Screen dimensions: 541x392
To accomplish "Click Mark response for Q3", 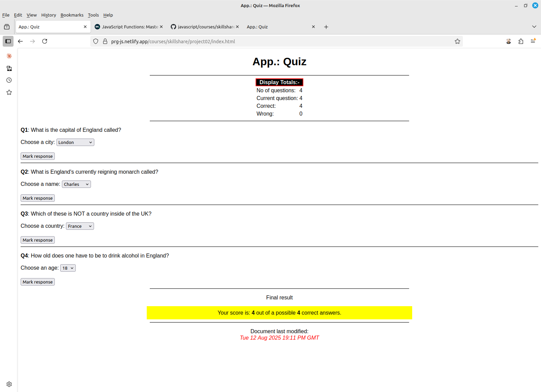I will point(38,240).
